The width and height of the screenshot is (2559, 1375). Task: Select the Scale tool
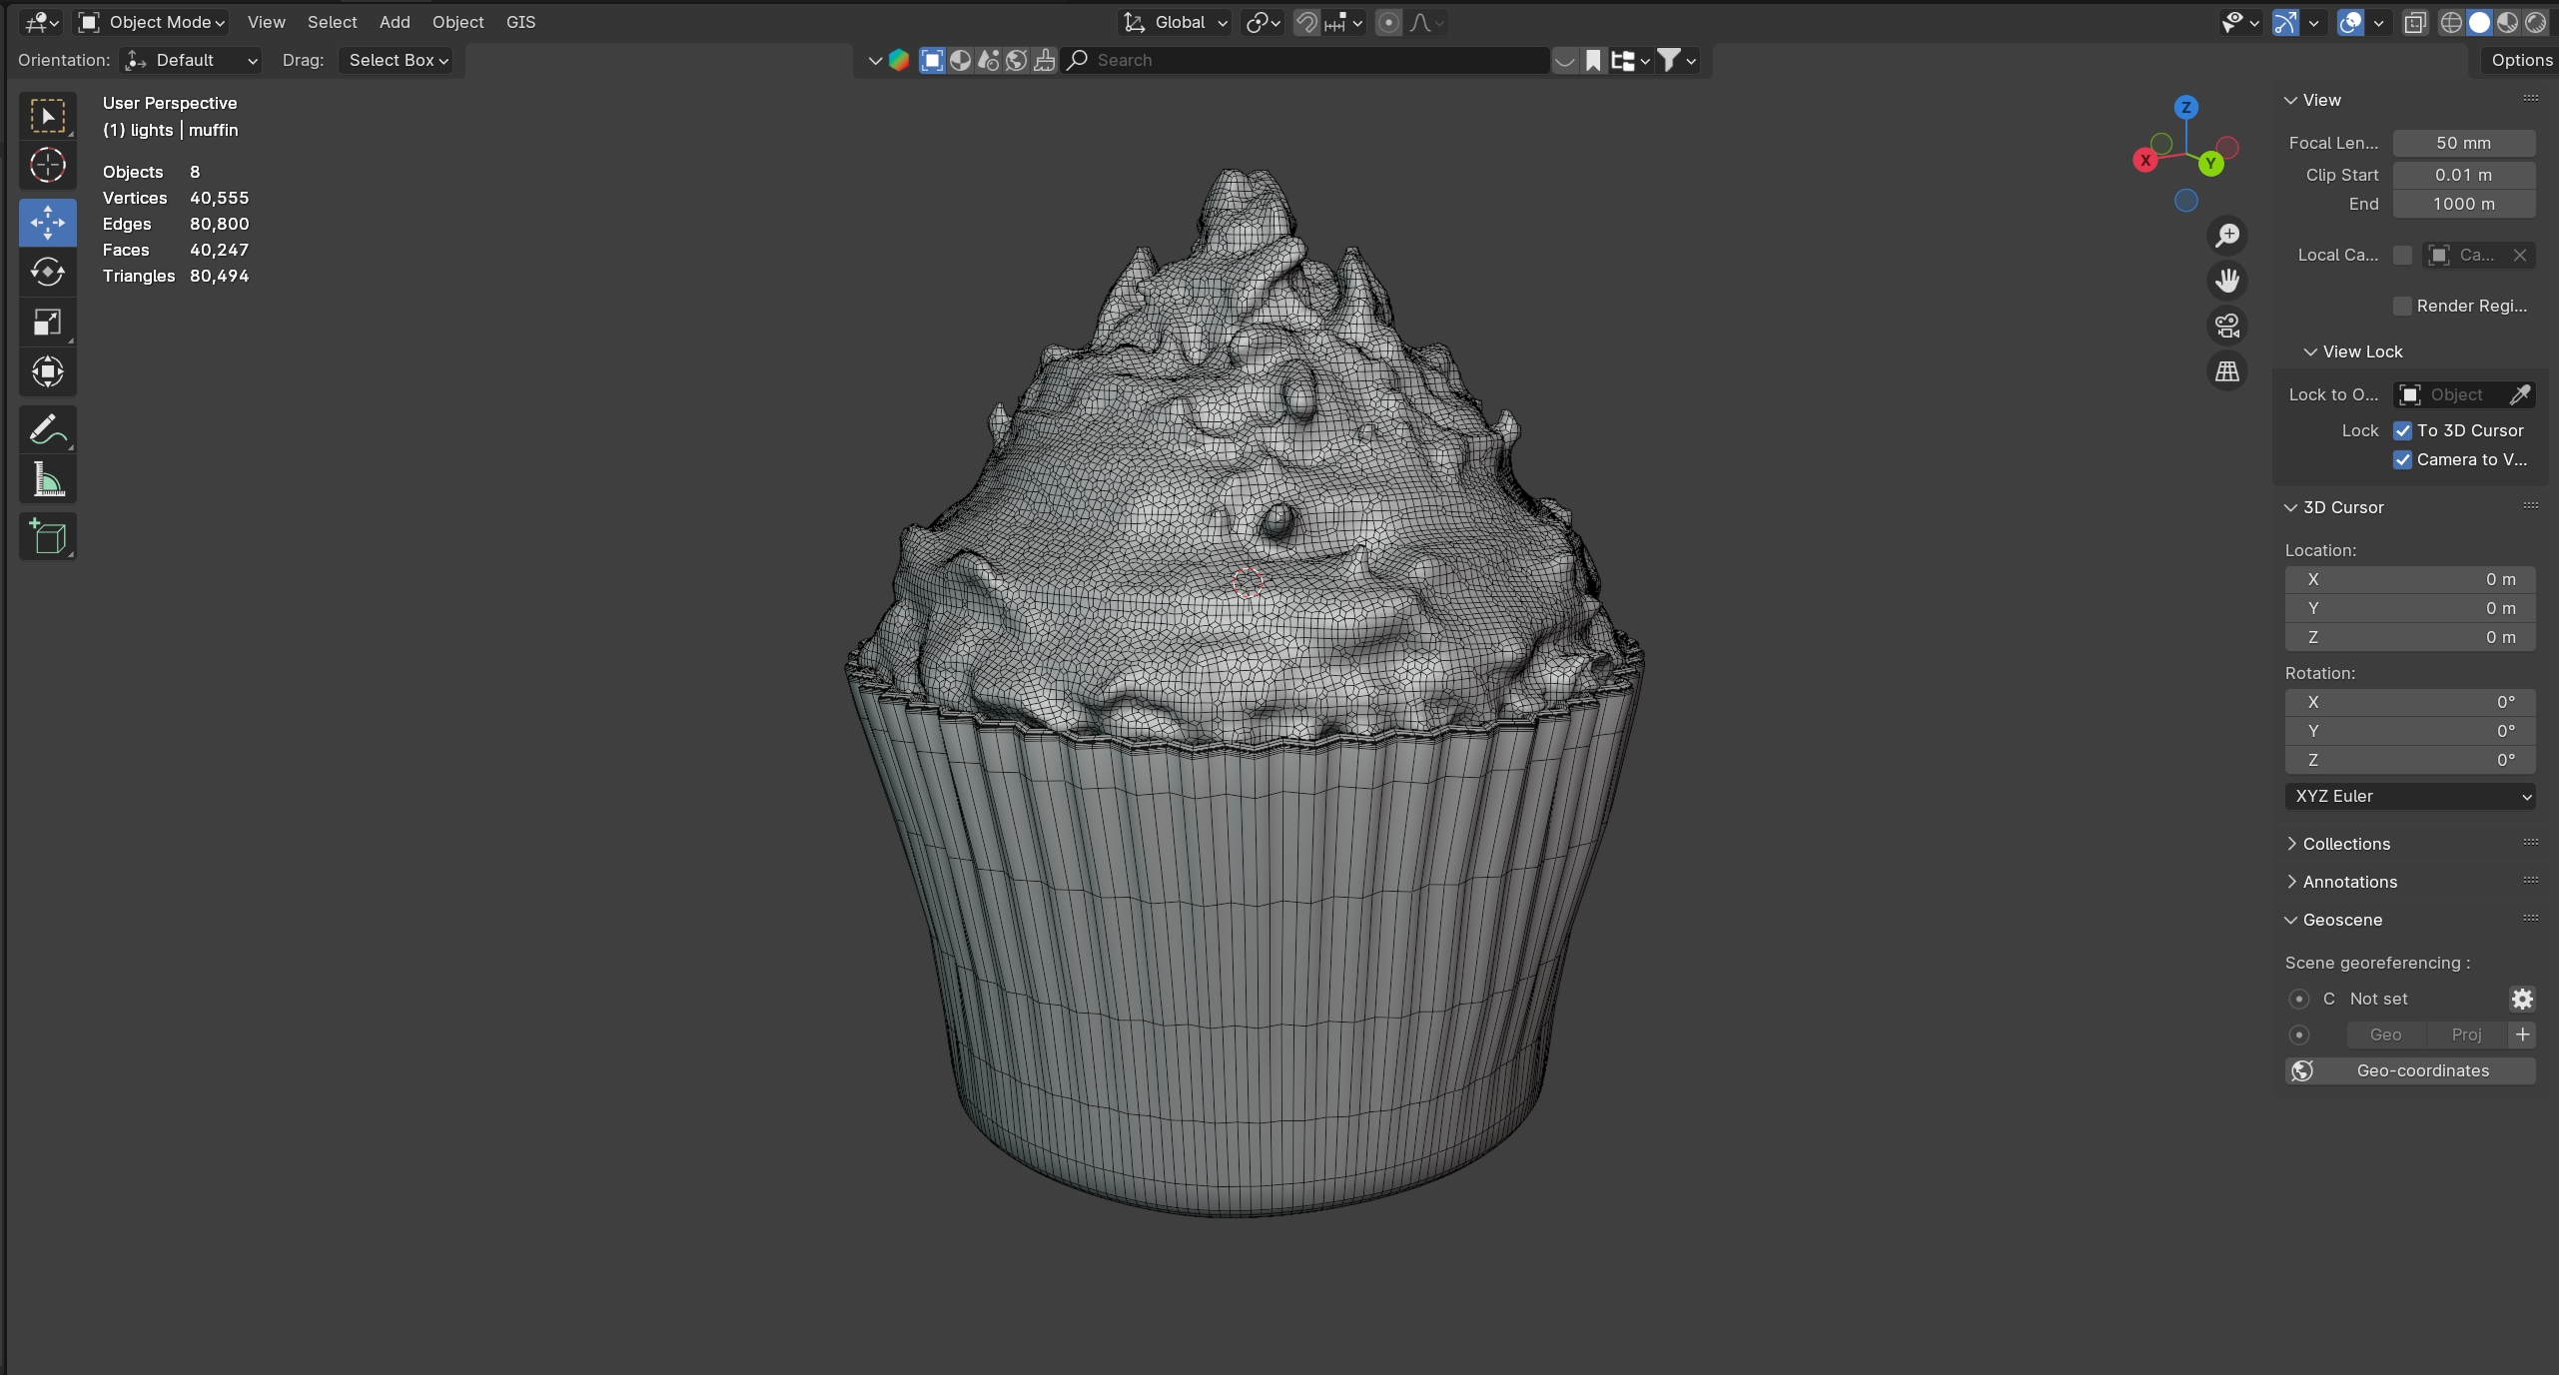pos(47,323)
